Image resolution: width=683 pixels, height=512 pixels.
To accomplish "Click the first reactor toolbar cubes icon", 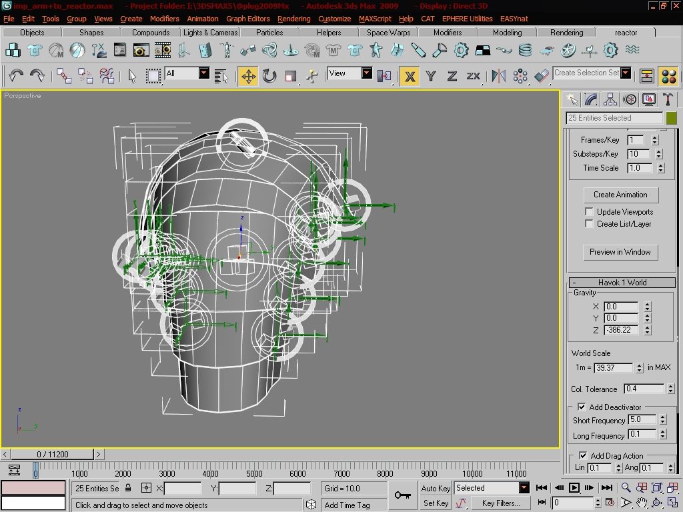I will pyautogui.click(x=13, y=50).
